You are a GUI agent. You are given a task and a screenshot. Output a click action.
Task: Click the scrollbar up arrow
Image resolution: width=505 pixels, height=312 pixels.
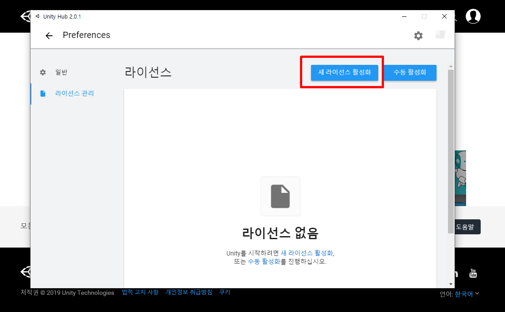pos(451,67)
